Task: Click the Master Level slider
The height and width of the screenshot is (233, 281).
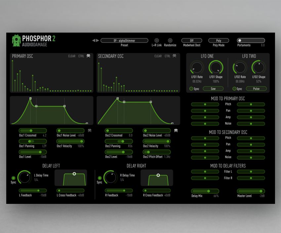Action: [251, 191]
